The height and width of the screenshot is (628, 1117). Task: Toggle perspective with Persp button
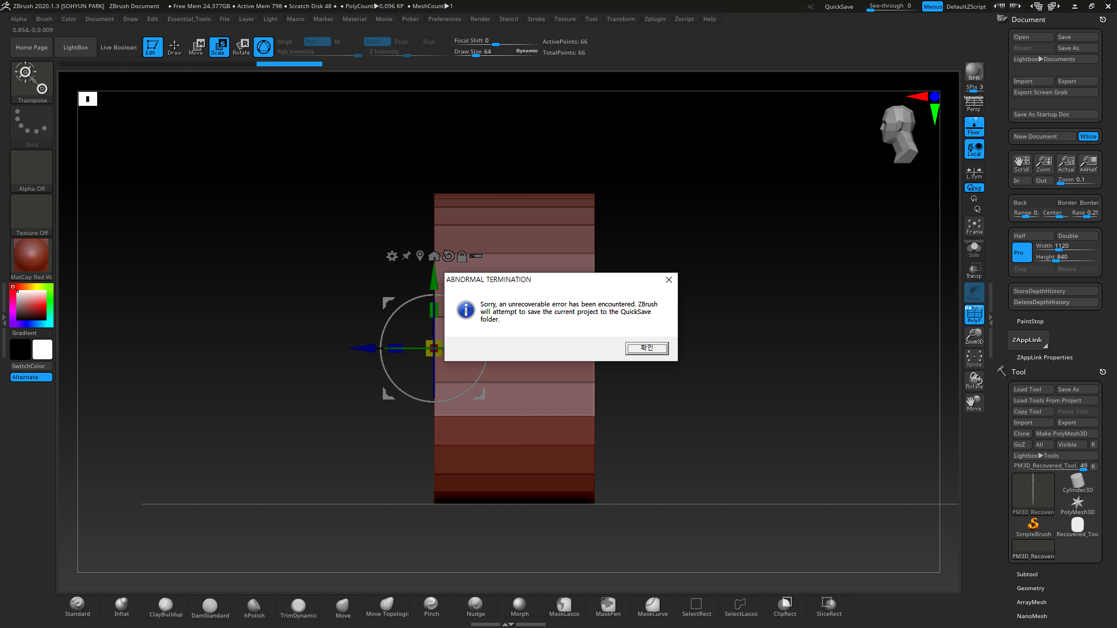pos(974,104)
